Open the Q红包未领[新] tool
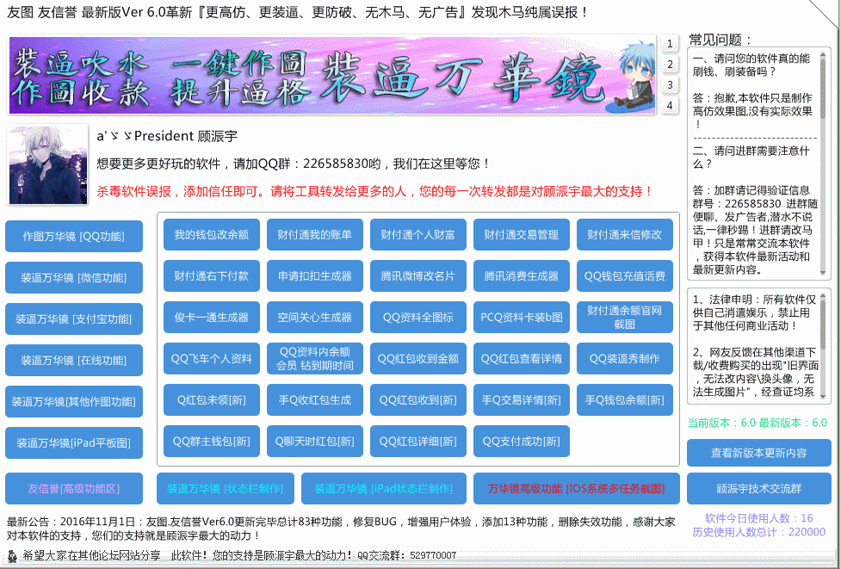 (211, 399)
